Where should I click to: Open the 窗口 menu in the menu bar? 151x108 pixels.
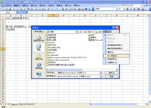click(x=68, y=5)
